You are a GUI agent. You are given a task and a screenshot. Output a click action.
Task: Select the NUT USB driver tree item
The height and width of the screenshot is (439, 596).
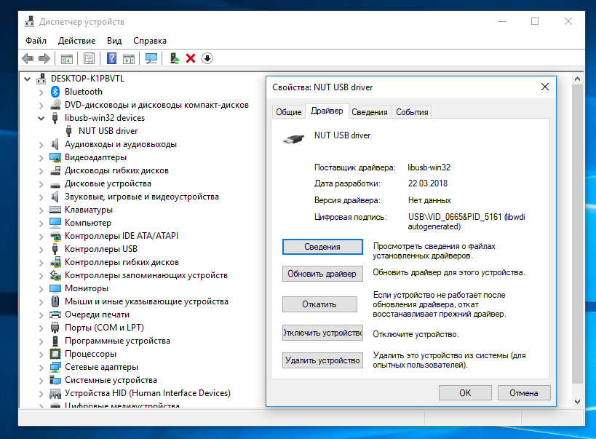pyautogui.click(x=108, y=131)
